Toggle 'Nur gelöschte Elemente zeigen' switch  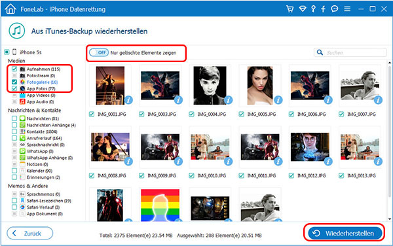click(99, 52)
